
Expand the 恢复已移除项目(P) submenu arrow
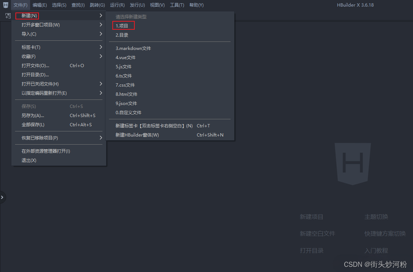point(101,138)
